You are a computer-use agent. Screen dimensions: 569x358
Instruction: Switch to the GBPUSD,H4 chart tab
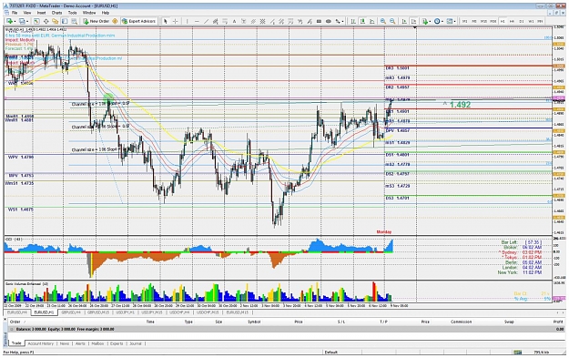[x=71, y=312]
